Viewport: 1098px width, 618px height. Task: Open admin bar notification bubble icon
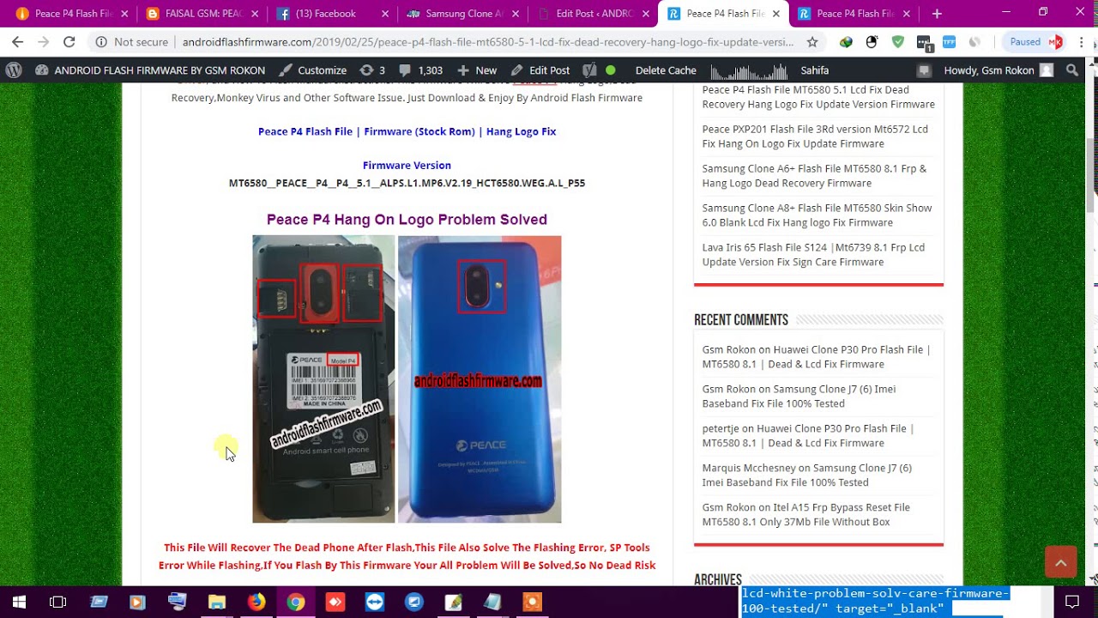(924, 70)
